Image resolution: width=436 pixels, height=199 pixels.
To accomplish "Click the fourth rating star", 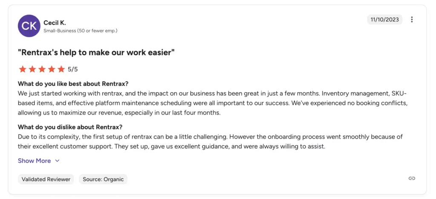I will click(52, 69).
